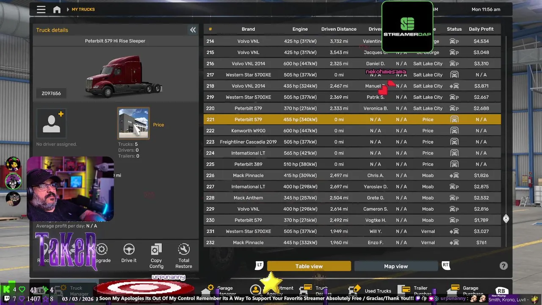Click engine 600 hp (447kW) in row 222
The height and width of the screenshot is (305, 542).
[x=300, y=130]
